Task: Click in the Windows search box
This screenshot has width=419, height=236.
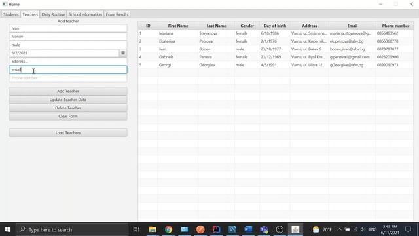Action: click(x=72, y=229)
